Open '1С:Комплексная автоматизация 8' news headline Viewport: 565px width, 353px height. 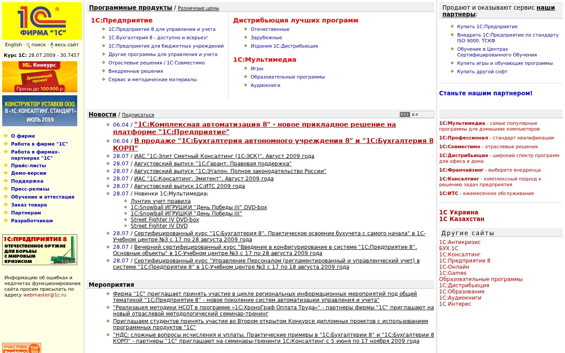[x=254, y=128]
